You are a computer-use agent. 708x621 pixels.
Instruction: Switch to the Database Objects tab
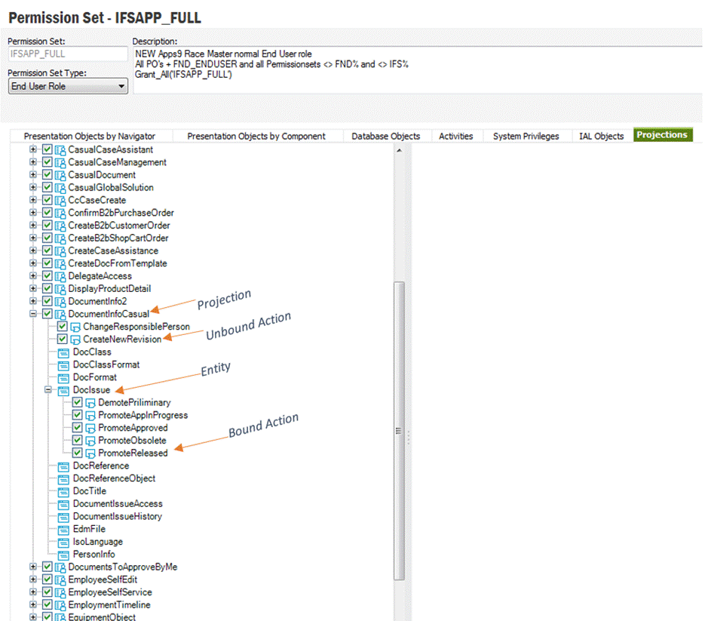pos(385,136)
